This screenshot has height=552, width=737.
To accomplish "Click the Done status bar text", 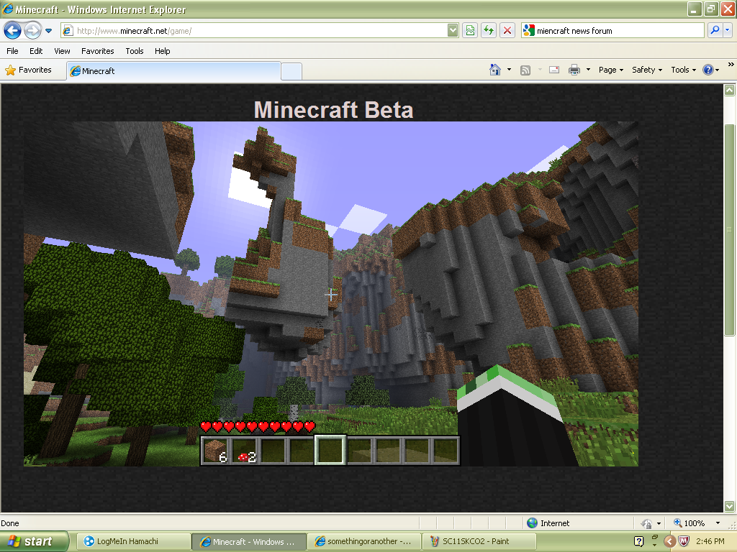I will pyautogui.click(x=10, y=523).
